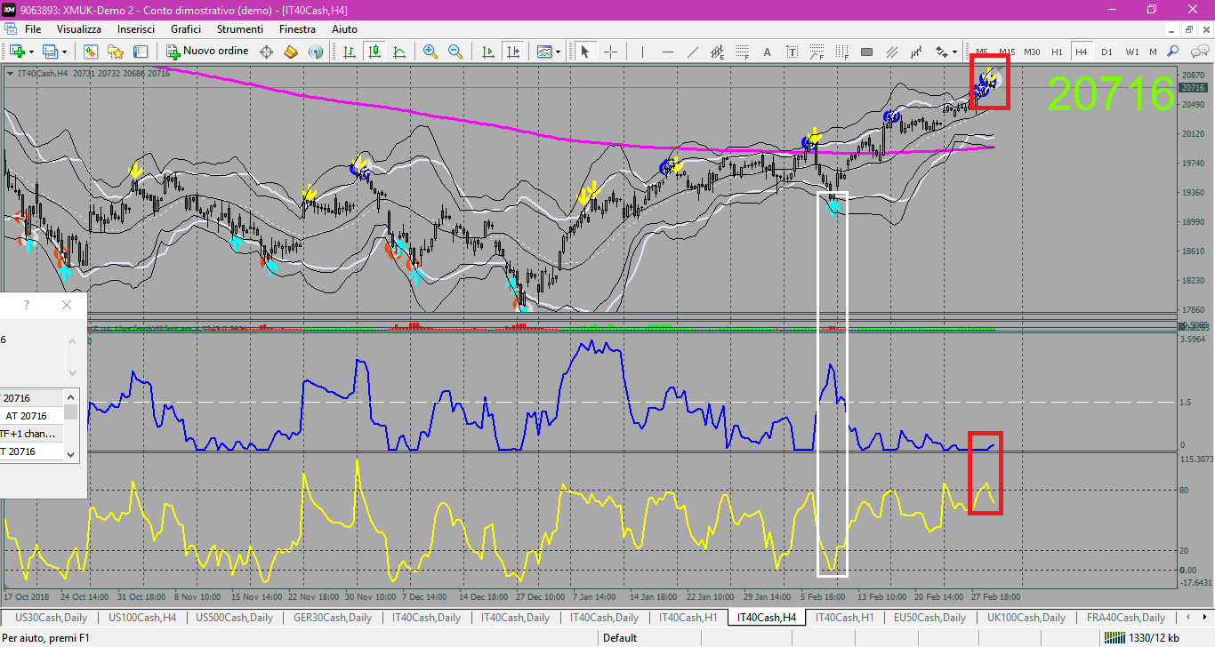This screenshot has width=1215, height=647.
Task: Select the horizontal line tool
Action: pos(667,52)
